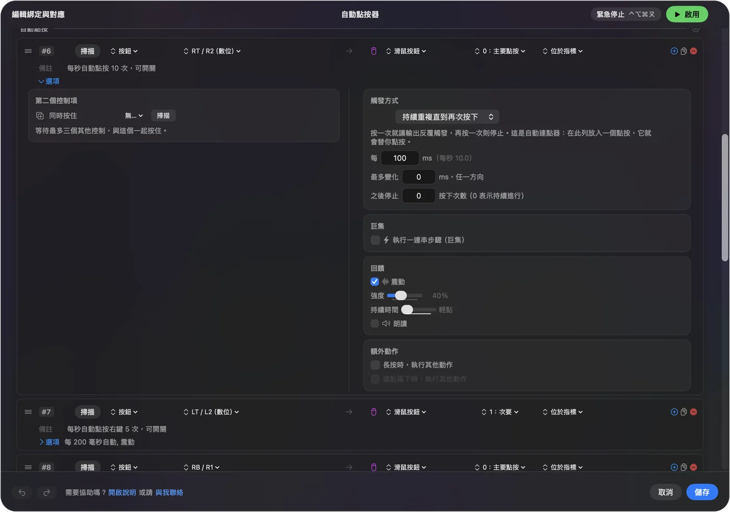Click the purple mouse icon on row #7
This screenshot has width=730, height=512.
373,412
